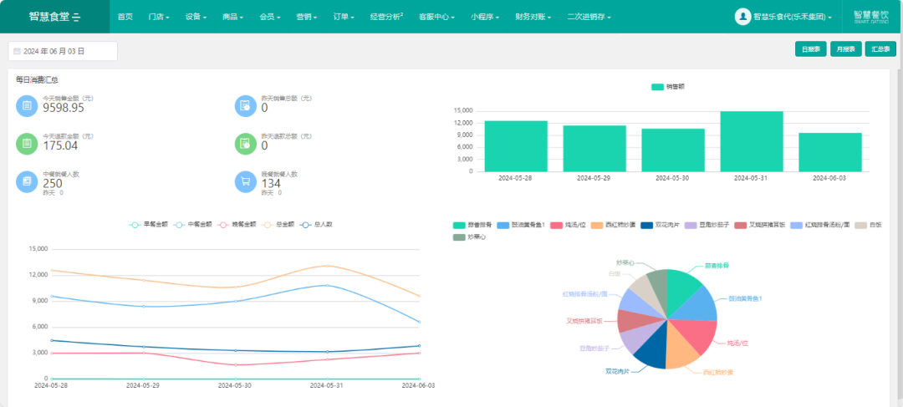Click the 中餐就餐人数 icon
This screenshot has height=407, width=903.
[x=27, y=181]
